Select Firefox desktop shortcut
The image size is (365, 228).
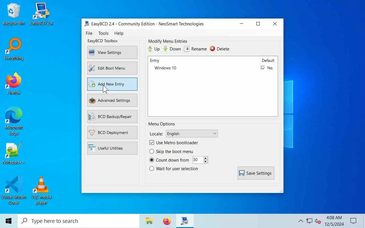(x=13, y=84)
